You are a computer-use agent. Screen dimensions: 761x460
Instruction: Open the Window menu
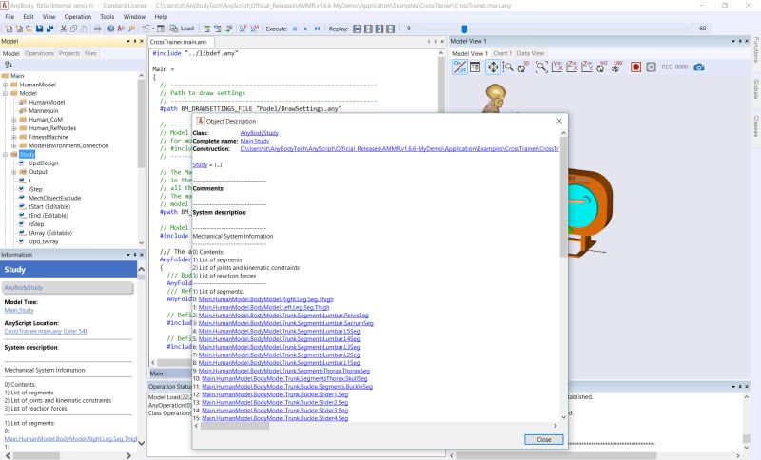(134, 16)
